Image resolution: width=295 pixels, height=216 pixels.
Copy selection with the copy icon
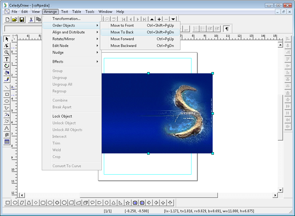point(38,20)
